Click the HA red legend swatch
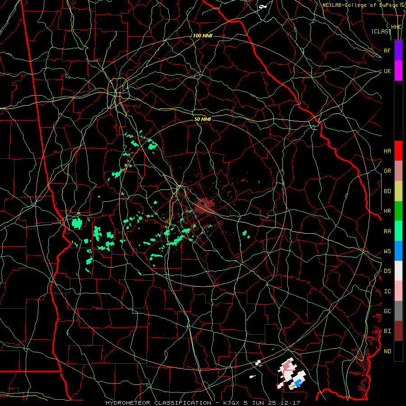The width and height of the screenshot is (406, 406). (x=398, y=151)
